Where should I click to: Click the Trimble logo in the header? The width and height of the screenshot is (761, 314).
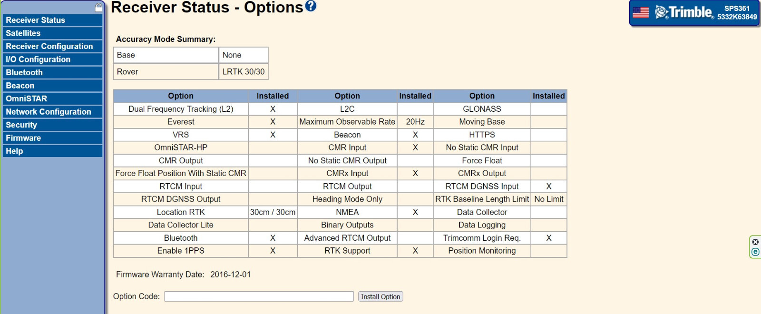tap(684, 12)
